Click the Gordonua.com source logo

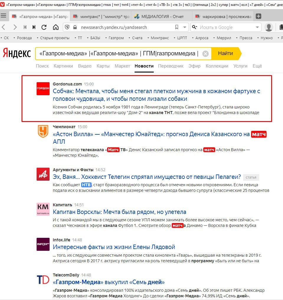coord(43,89)
